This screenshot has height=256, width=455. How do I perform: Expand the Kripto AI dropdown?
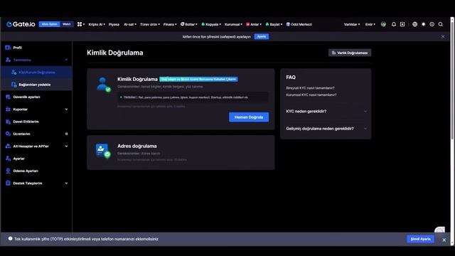click(x=97, y=24)
